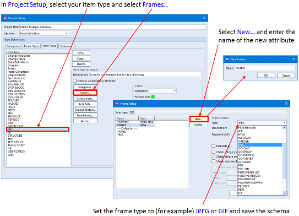Select the FIGURE frame row
This screenshot has height=216, width=299.
[x=135, y=125]
